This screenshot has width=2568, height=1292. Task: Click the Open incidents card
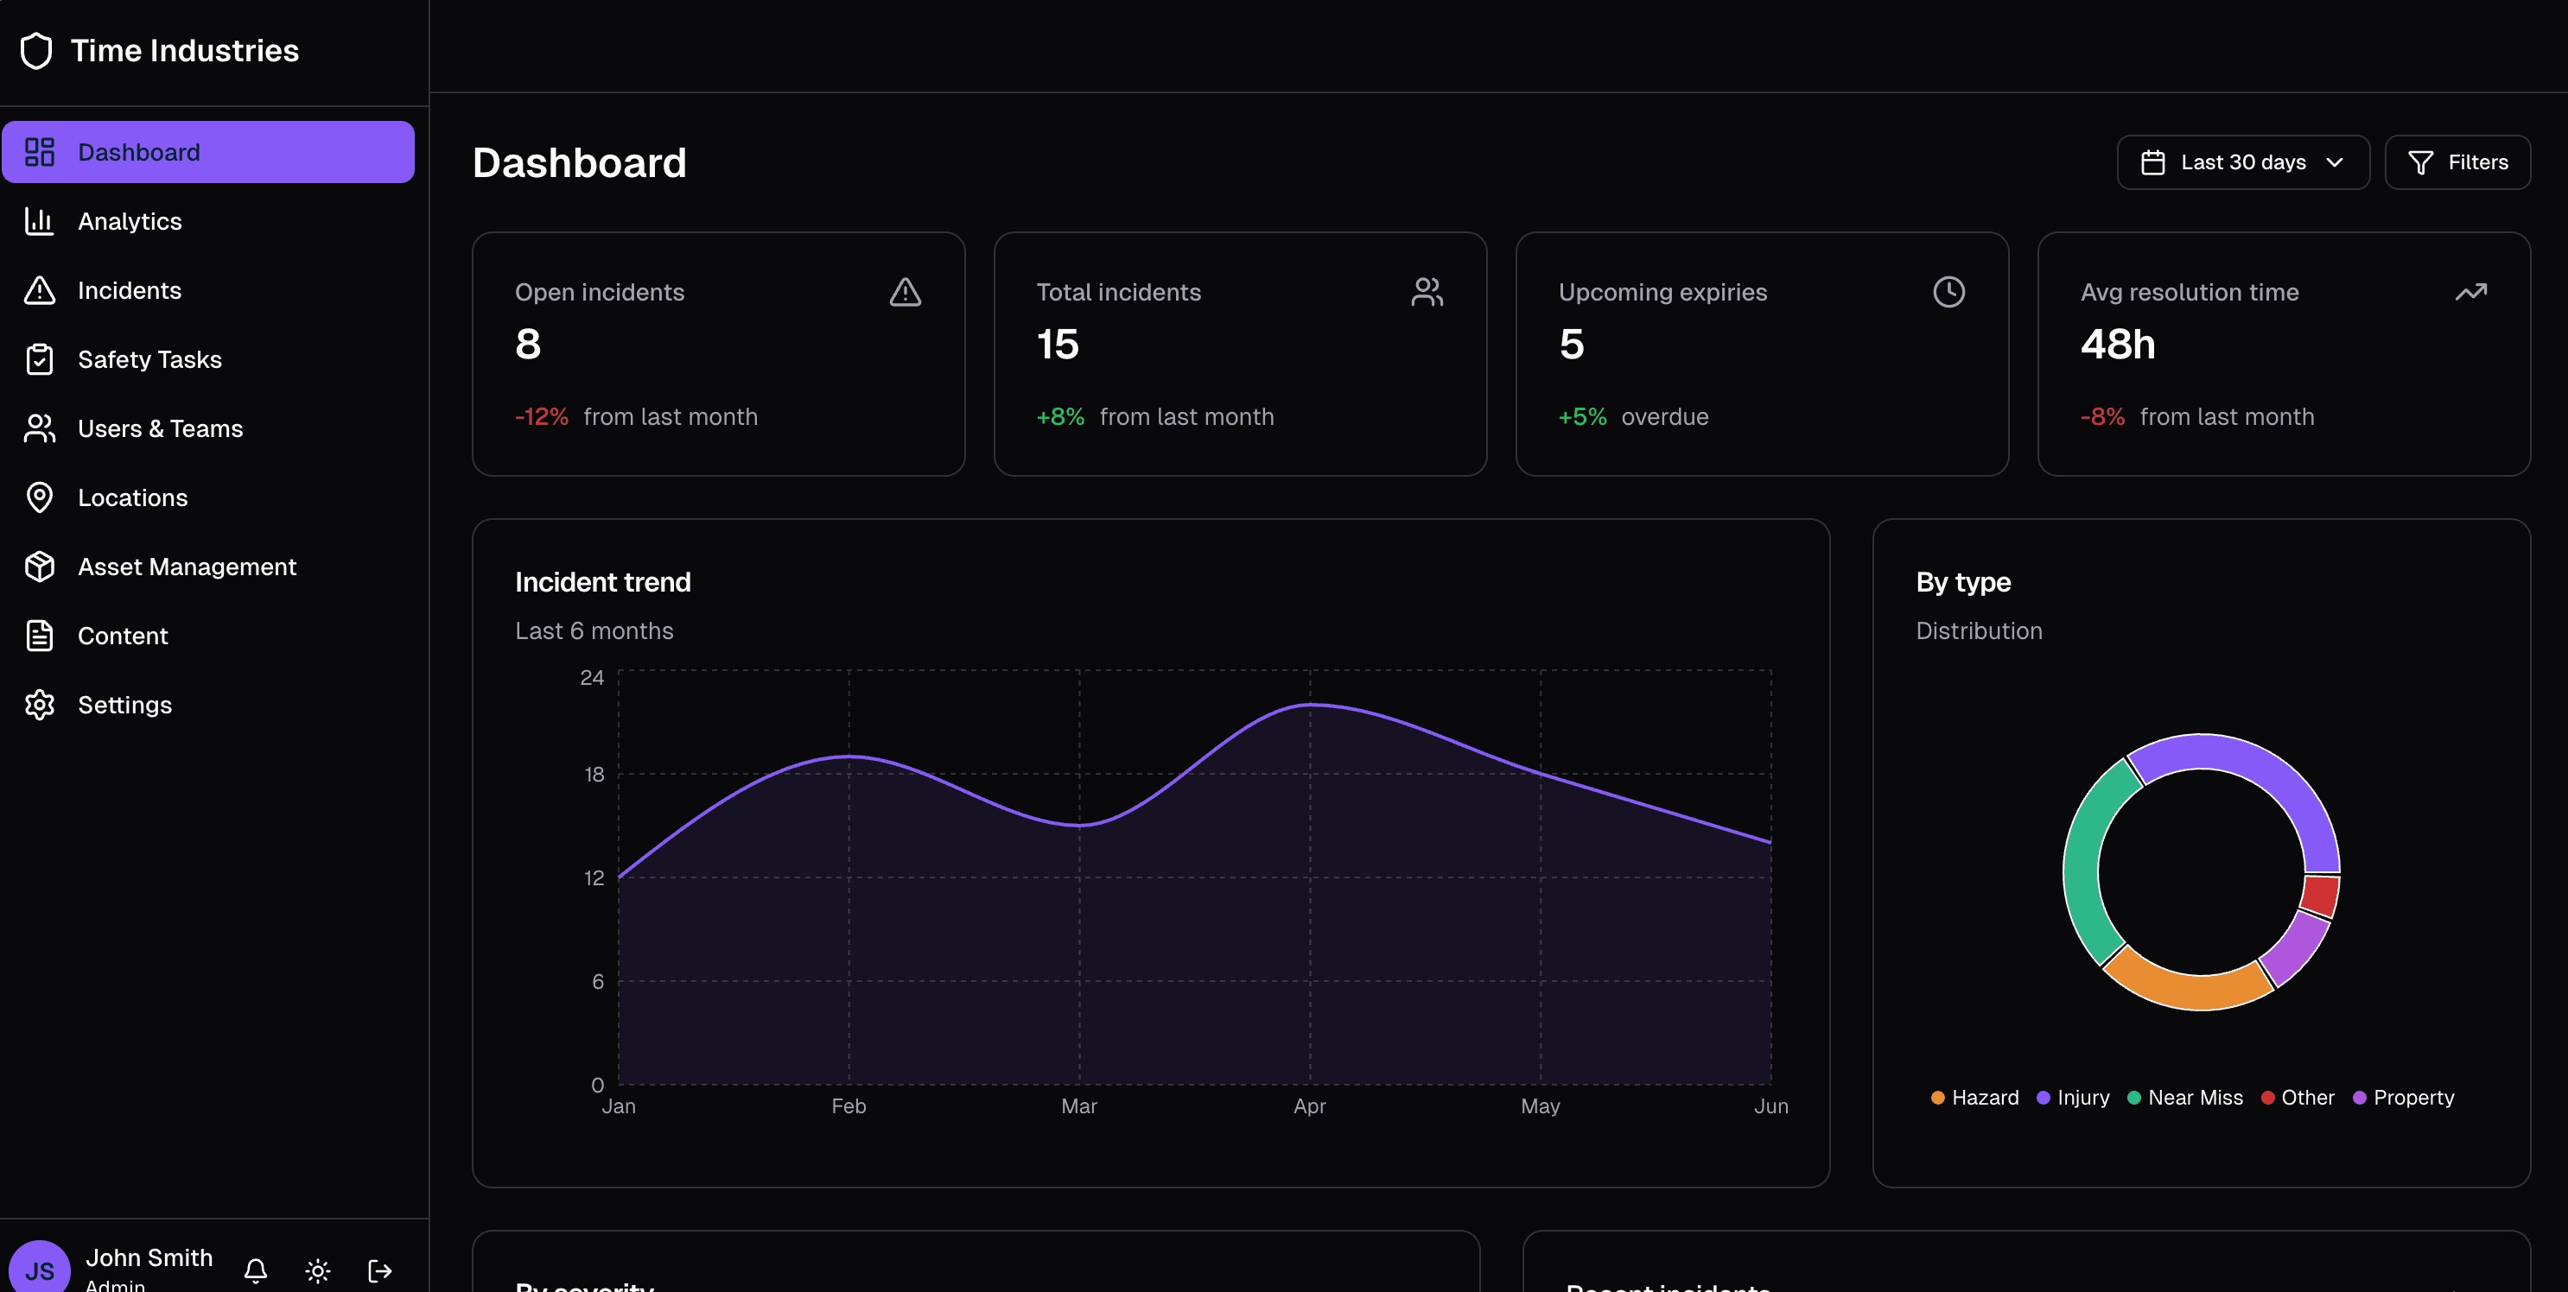click(x=719, y=353)
